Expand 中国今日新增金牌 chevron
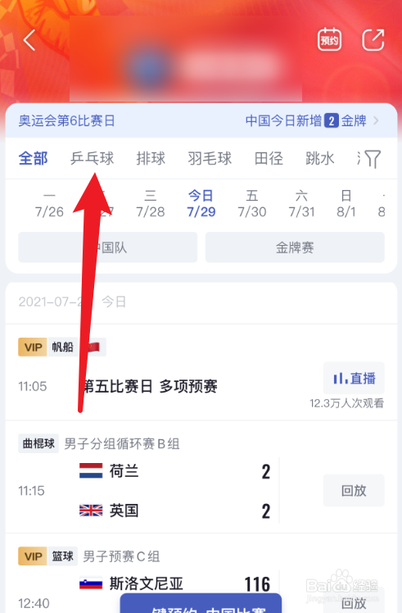The height and width of the screenshot is (613, 402). pyautogui.click(x=377, y=120)
